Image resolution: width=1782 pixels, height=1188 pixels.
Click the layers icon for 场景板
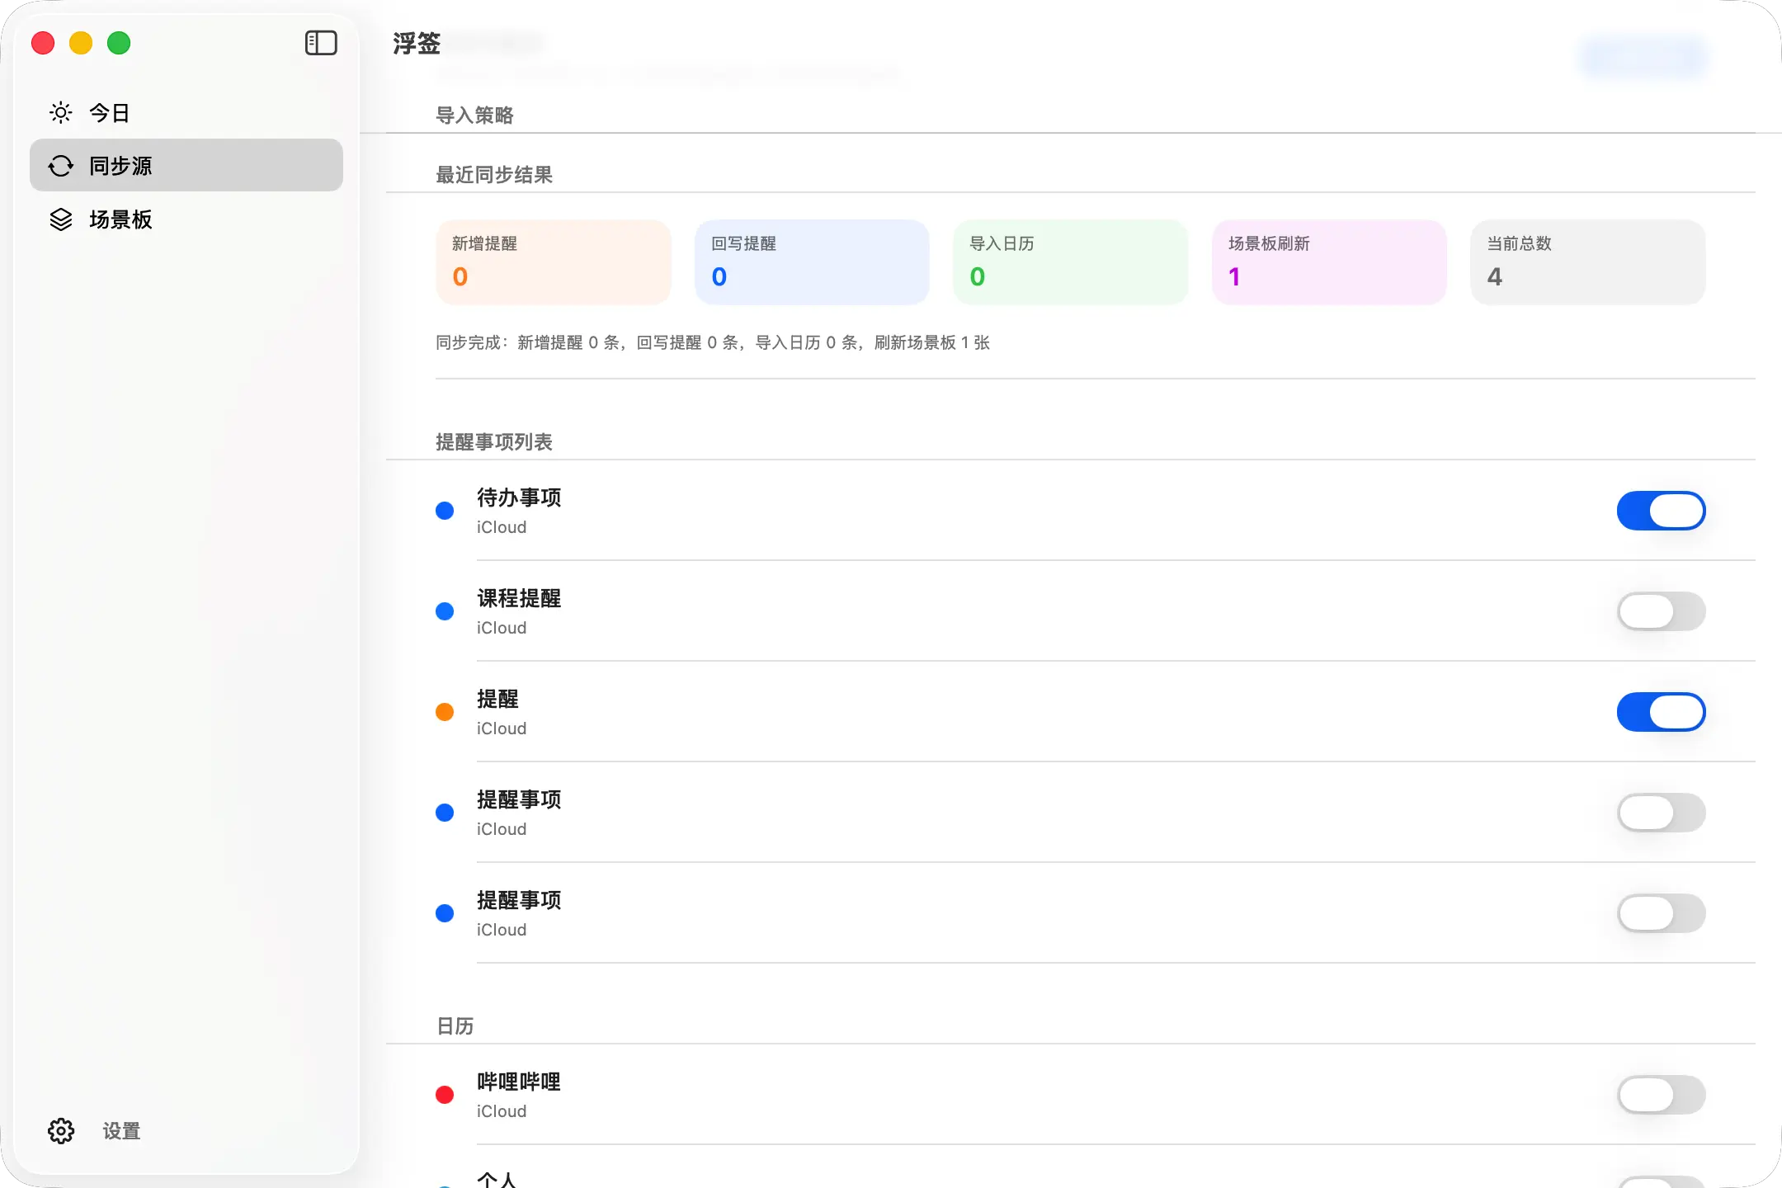pyautogui.click(x=61, y=219)
